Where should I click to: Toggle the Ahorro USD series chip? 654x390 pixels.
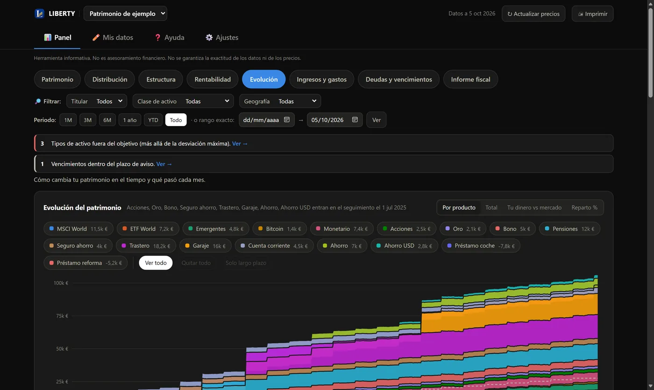tap(404, 245)
